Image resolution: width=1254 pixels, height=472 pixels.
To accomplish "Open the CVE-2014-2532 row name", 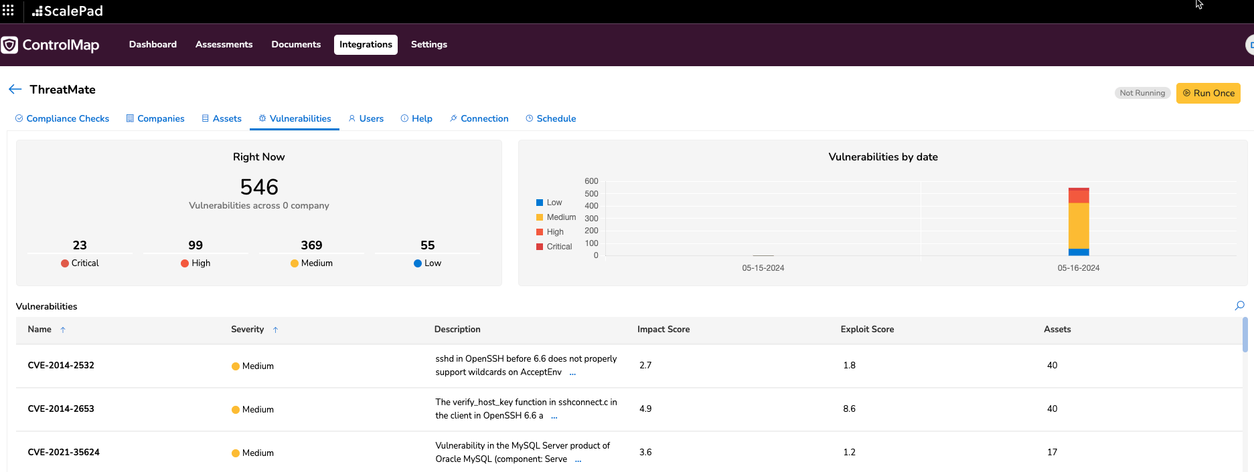I will coord(61,366).
